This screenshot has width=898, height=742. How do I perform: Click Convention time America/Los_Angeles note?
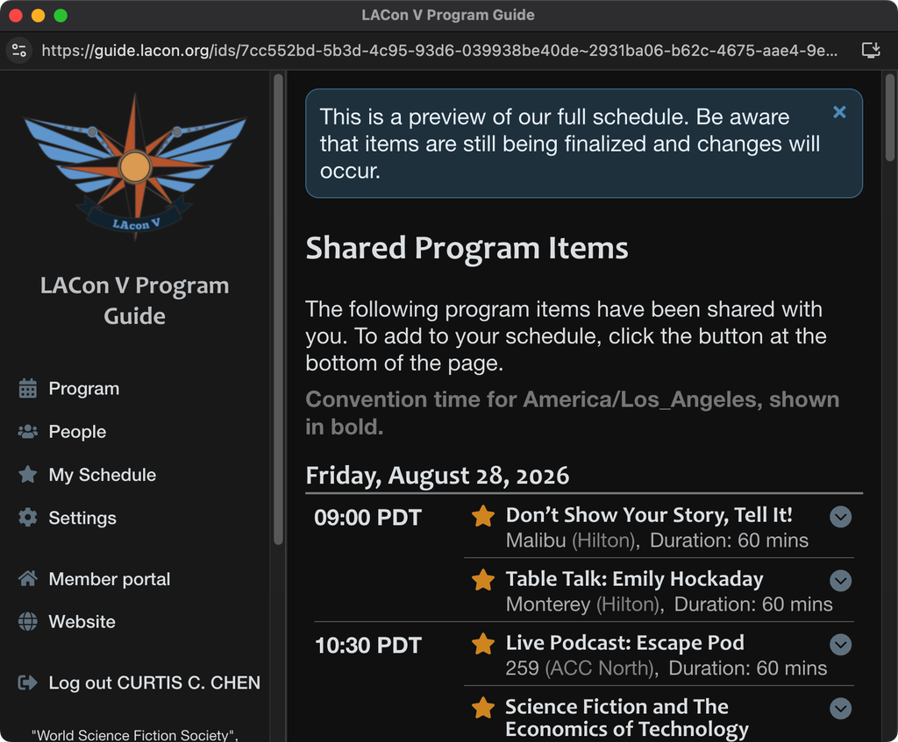(572, 413)
